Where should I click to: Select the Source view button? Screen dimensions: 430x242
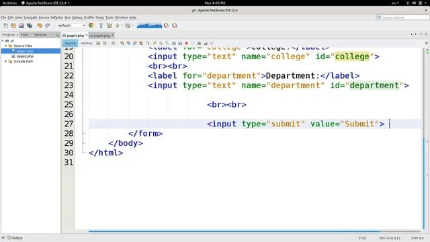pyautogui.click(x=70, y=43)
